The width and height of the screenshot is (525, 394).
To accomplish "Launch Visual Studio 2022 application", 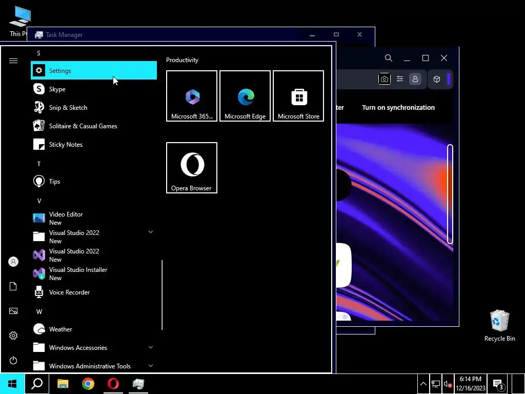I will tap(94, 255).
